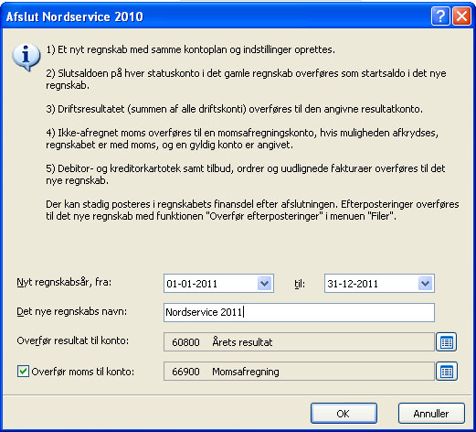
Task: Click the til: label between the dates
Action: [x=300, y=284]
